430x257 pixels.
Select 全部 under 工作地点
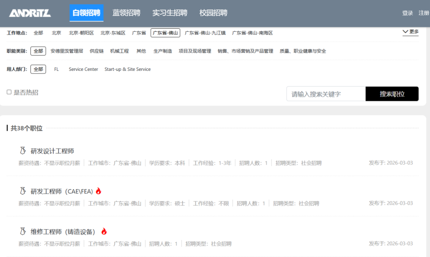pos(39,33)
